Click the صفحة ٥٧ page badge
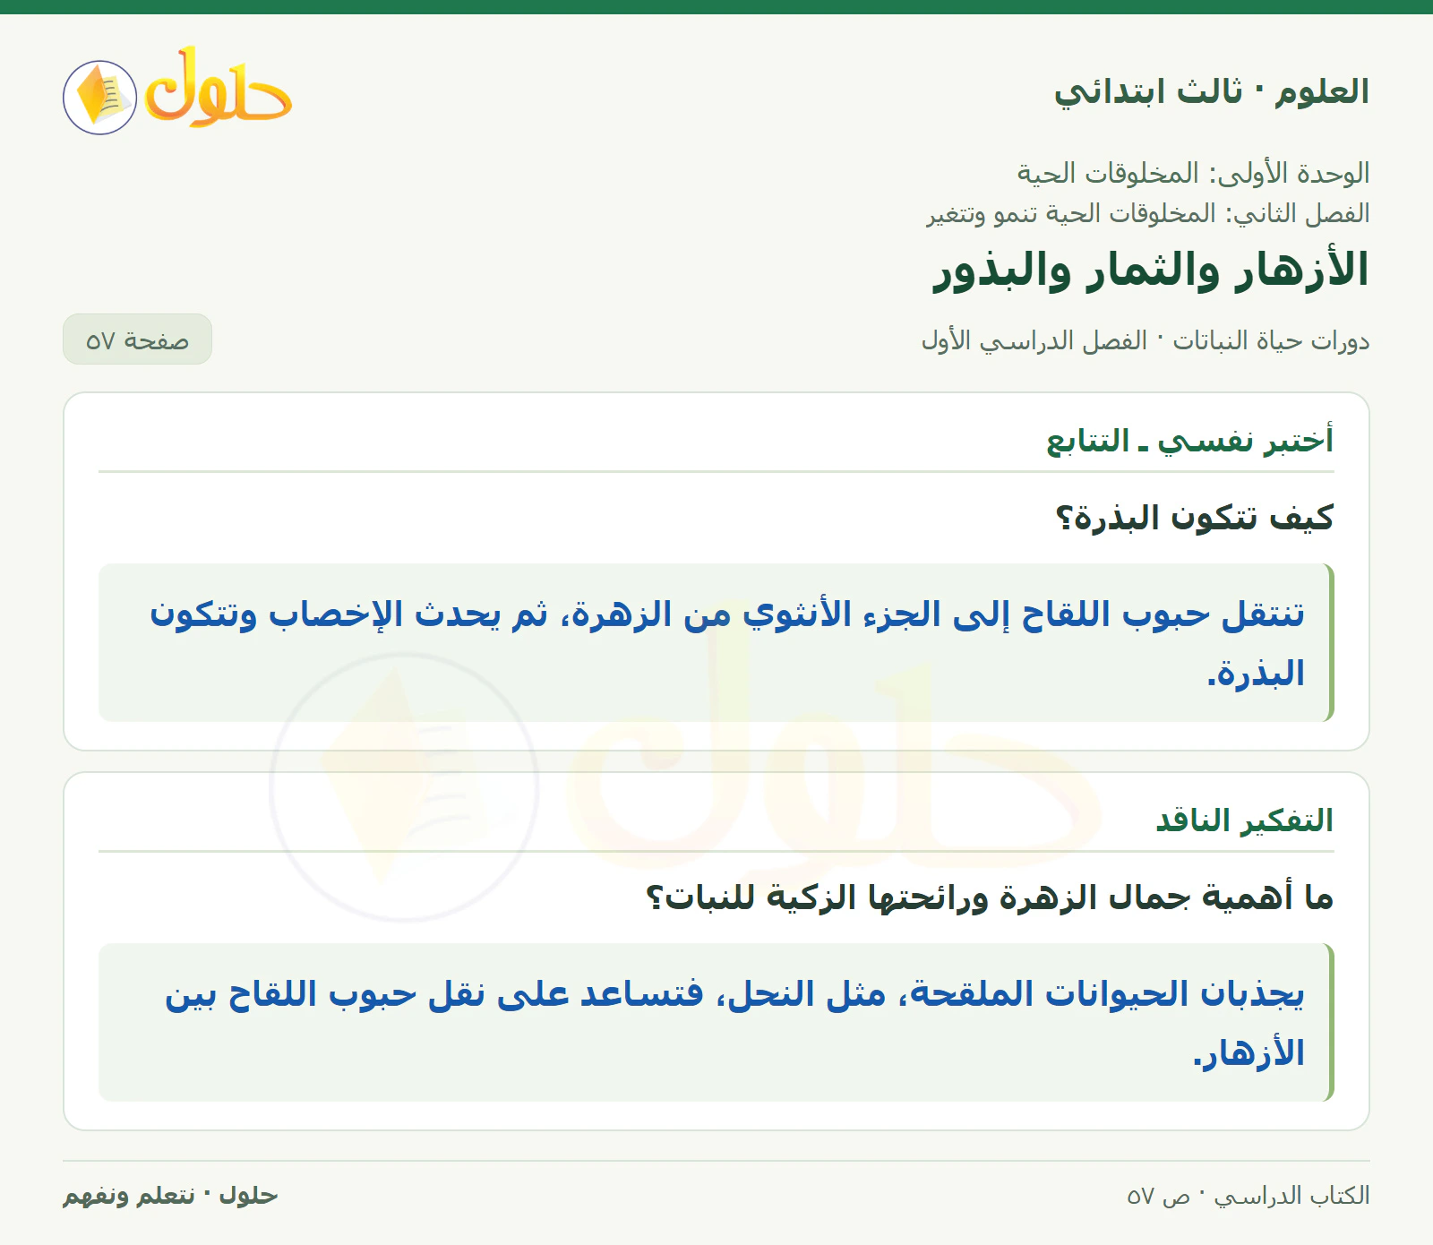1433x1245 pixels. 137,339
